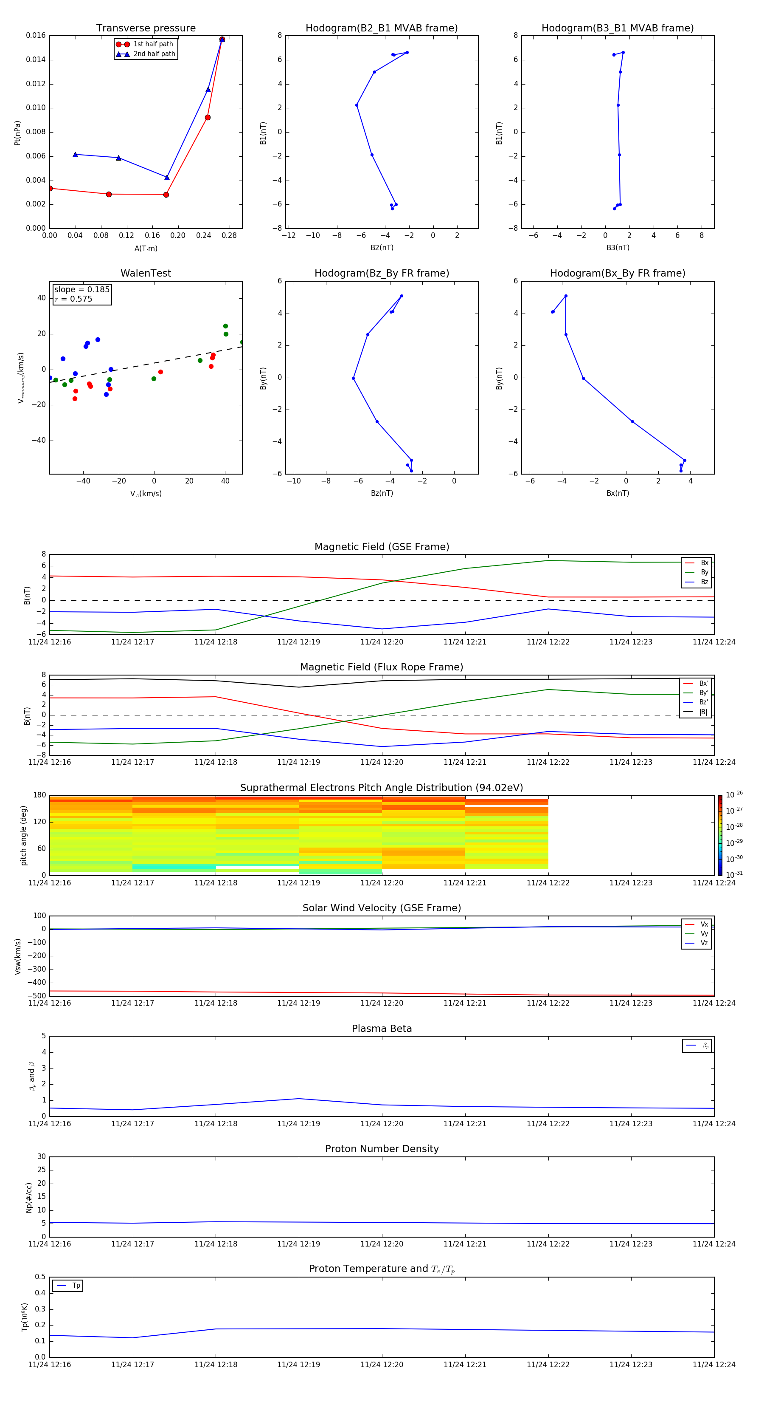Click the 'Np(#/cc)' y-axis label
Screen dimensions: 764x1402
tap(29, 1197)
